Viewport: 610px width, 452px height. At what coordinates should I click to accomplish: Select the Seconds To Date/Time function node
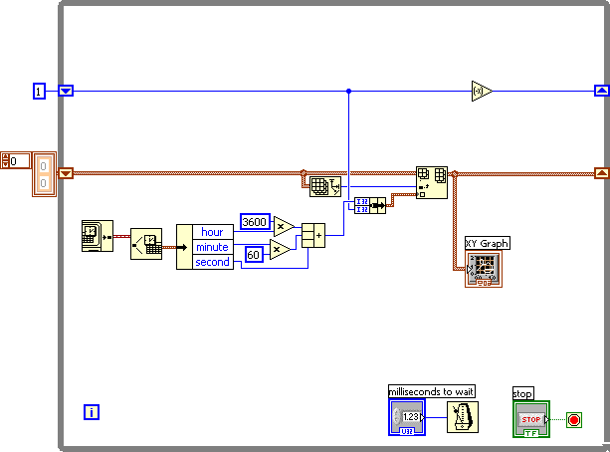[x=146, y=244]
